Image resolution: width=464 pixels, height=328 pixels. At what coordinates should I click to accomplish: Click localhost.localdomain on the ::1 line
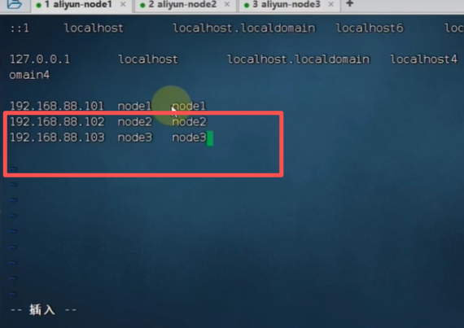[244, 28]
